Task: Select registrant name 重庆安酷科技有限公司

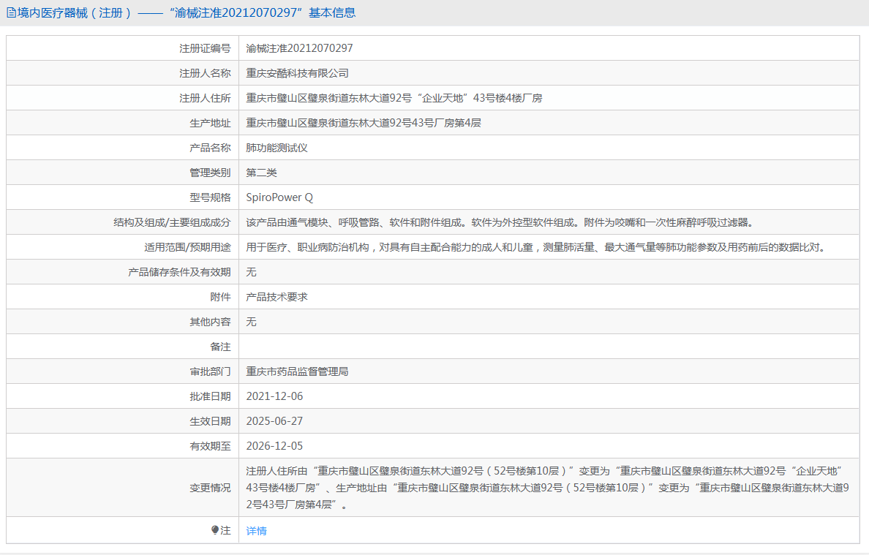Action: tap(297, 73)
